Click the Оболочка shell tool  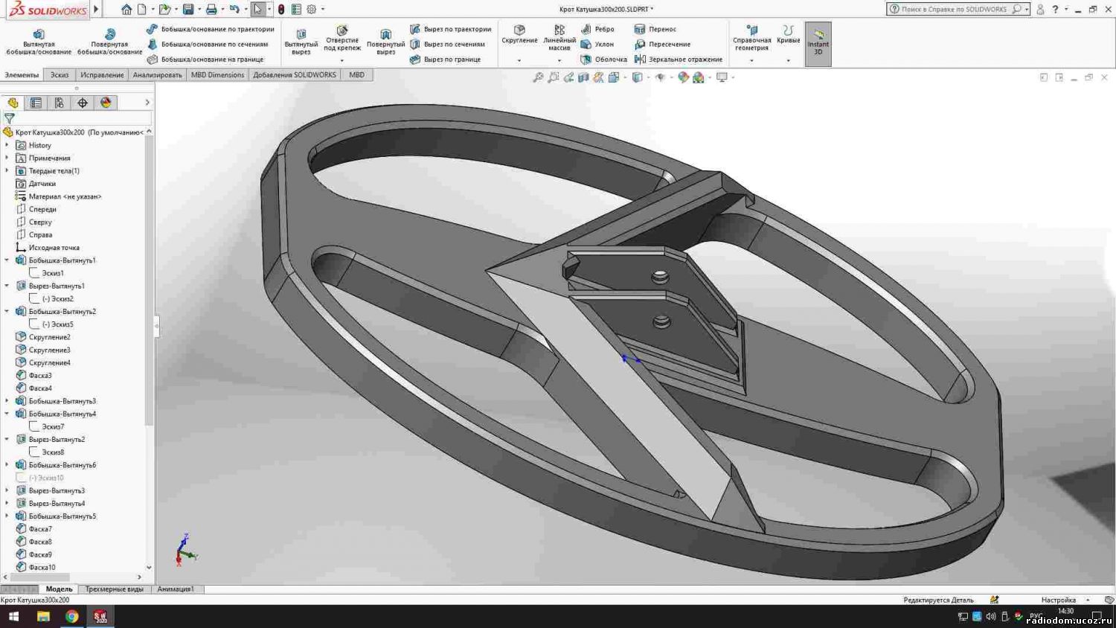tap(603, 60)
